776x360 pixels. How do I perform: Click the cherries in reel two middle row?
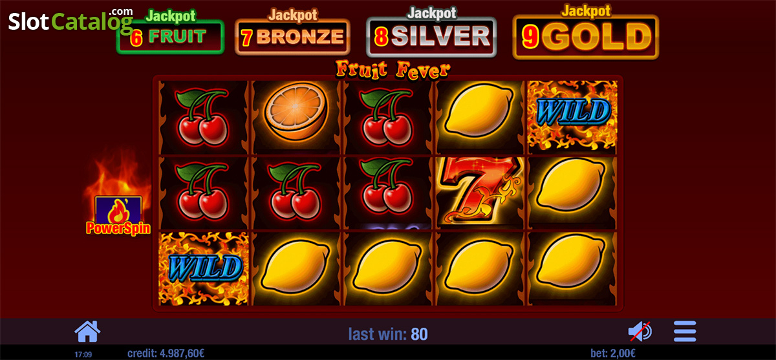pyautogui.click(x=296, y=191)
